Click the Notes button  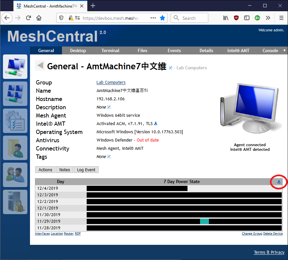pyautogui.click(x=65, y=170)
